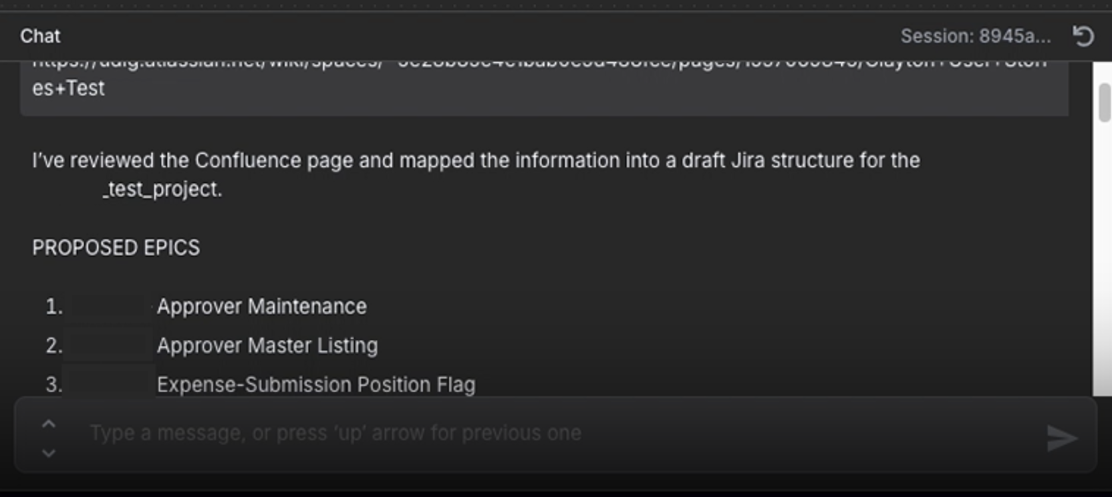Click list number 2 before Approver Master Listing
Image resolution: width=1112 pixels, height=497 pixels.
(x=53, y=345)
